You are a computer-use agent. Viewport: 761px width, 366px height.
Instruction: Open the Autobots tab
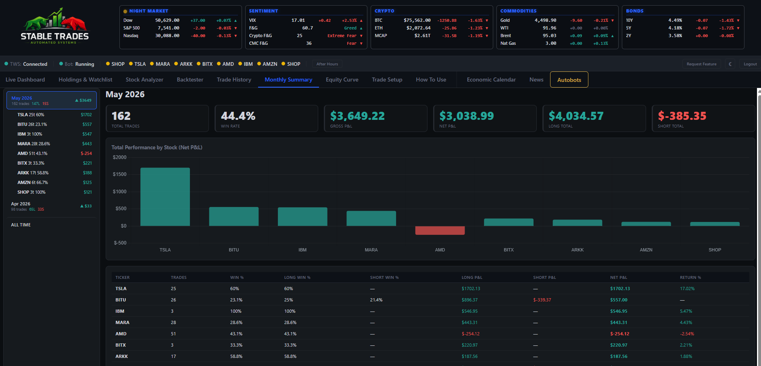569,79
